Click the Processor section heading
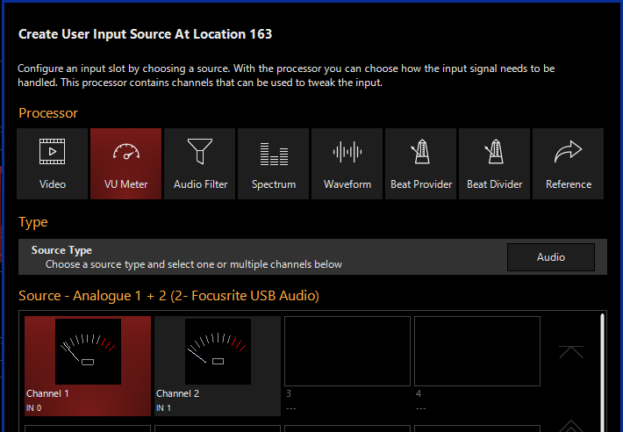The width and height of the screenshot is (623, 432). 48,113
